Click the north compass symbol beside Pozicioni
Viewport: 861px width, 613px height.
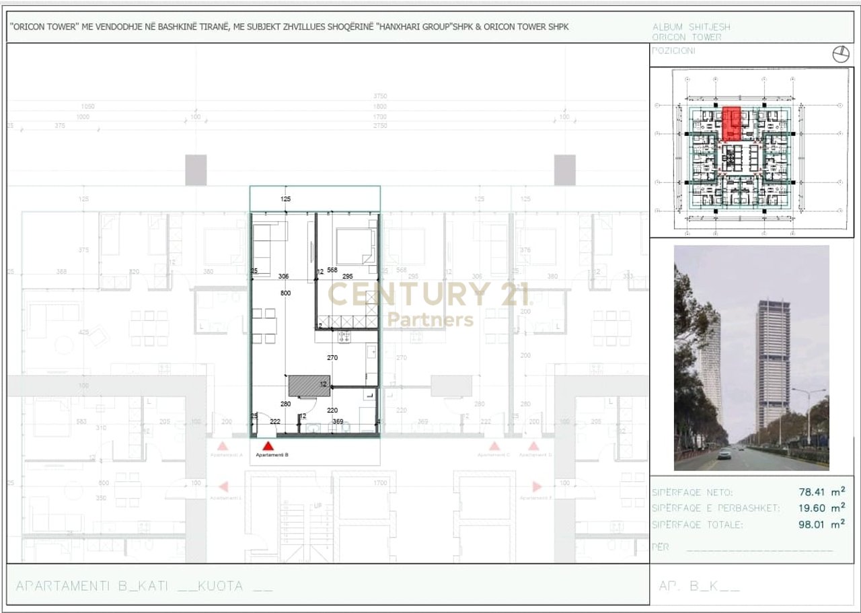pyautogui.click(x=841, y=55)
